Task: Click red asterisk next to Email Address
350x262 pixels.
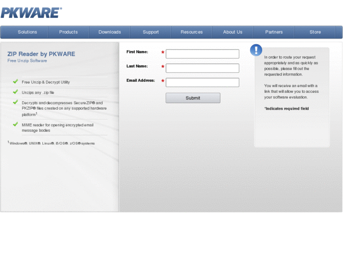Action: pos(163,81)
